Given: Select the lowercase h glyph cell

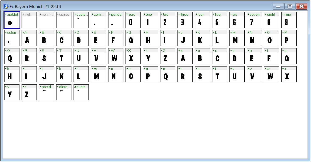Looking at the screenshot, I should tap(12, 74).
